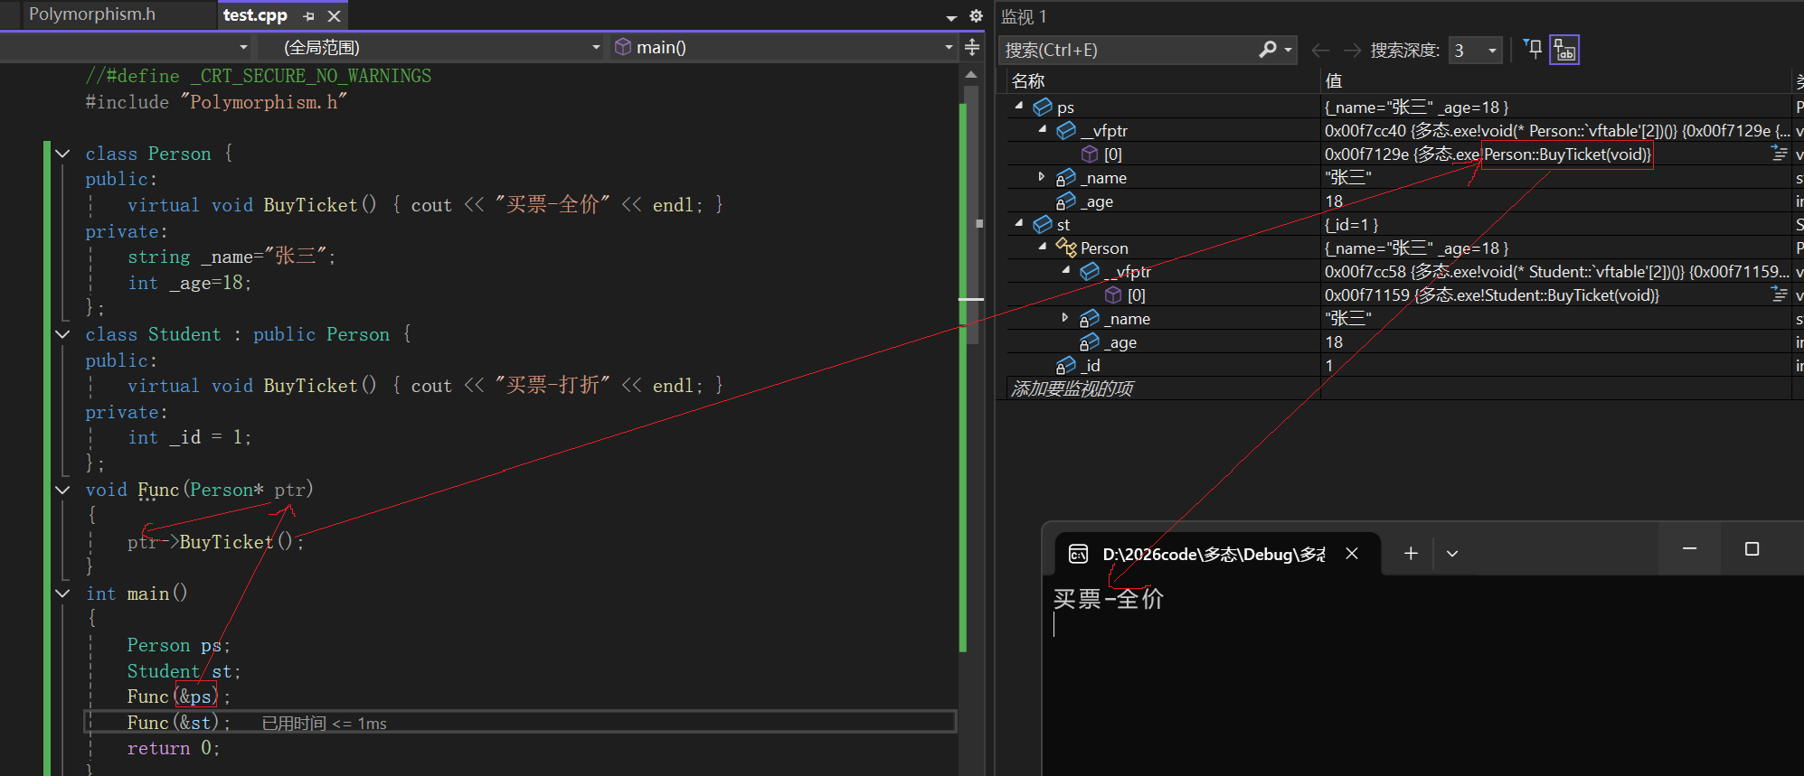Select the {_id=1 } value cell
This screenshot has width=1804, height=776.
pos(1555,224)
